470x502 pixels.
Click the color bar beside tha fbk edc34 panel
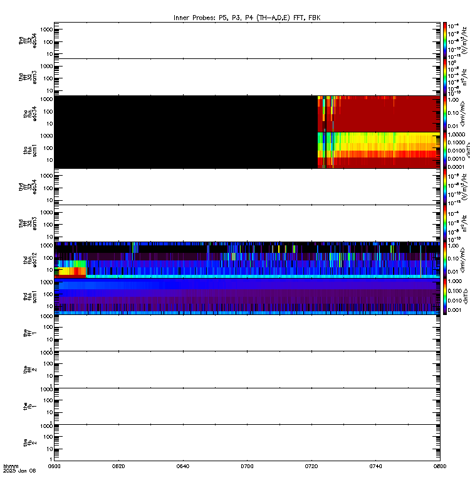point(445,114)
